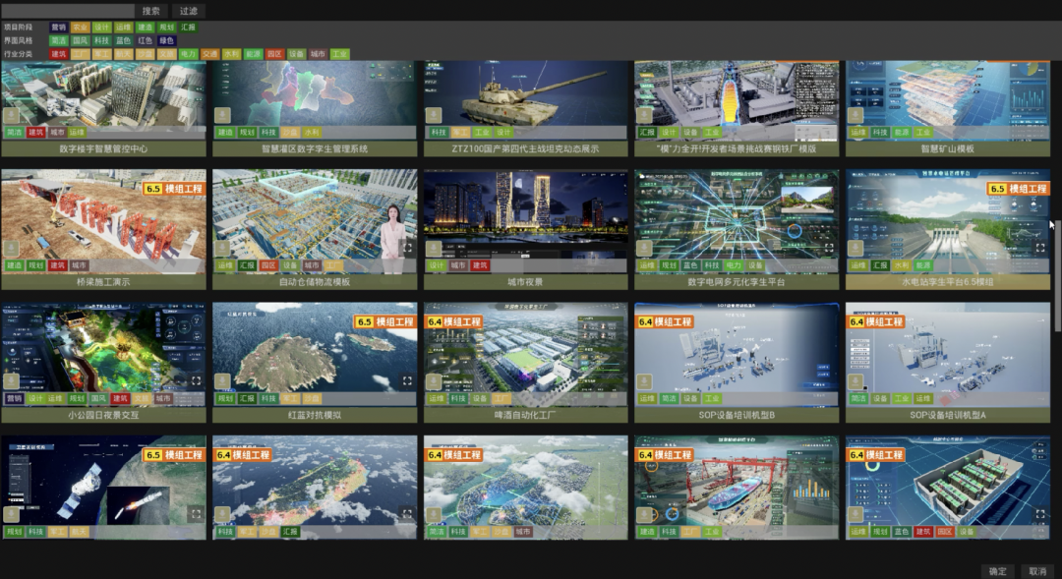The image size is (1062, 579).
Task: Toggle the 简洁 interface style filter
Action: pyautogui.click(x=59, y=40)
